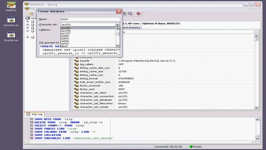Click the icon beside character_set_client
The width and height of the screenshot is (266, 150).
coord(76,92)
